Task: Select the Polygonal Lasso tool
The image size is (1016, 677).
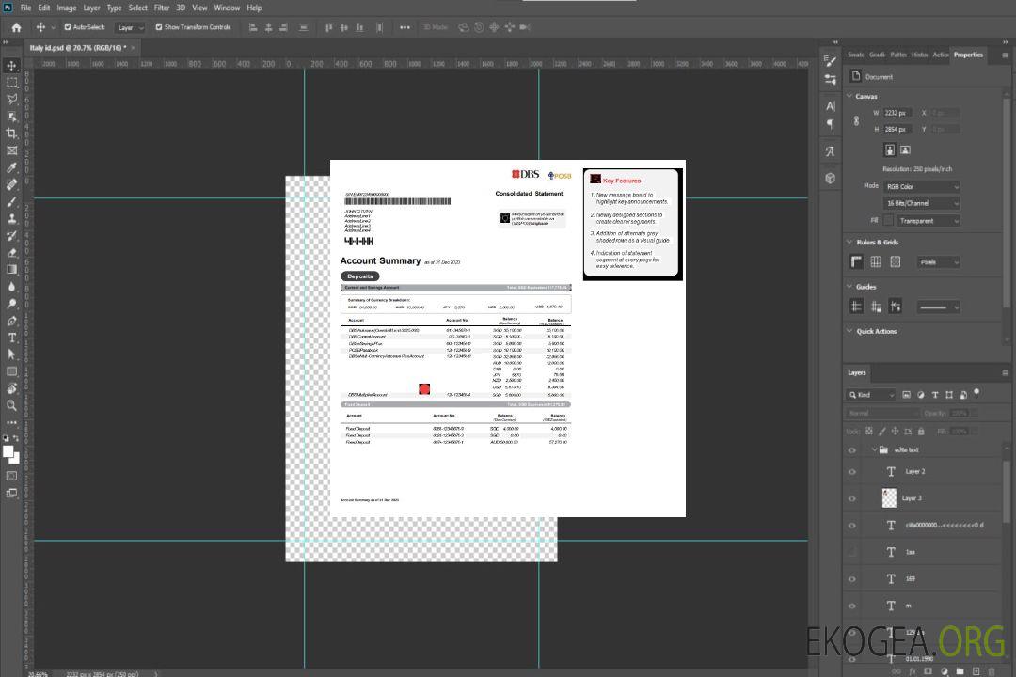Action: point(11,99)
